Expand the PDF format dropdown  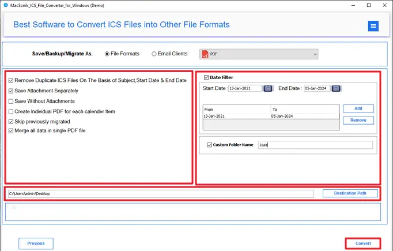(x=315, y=54)
